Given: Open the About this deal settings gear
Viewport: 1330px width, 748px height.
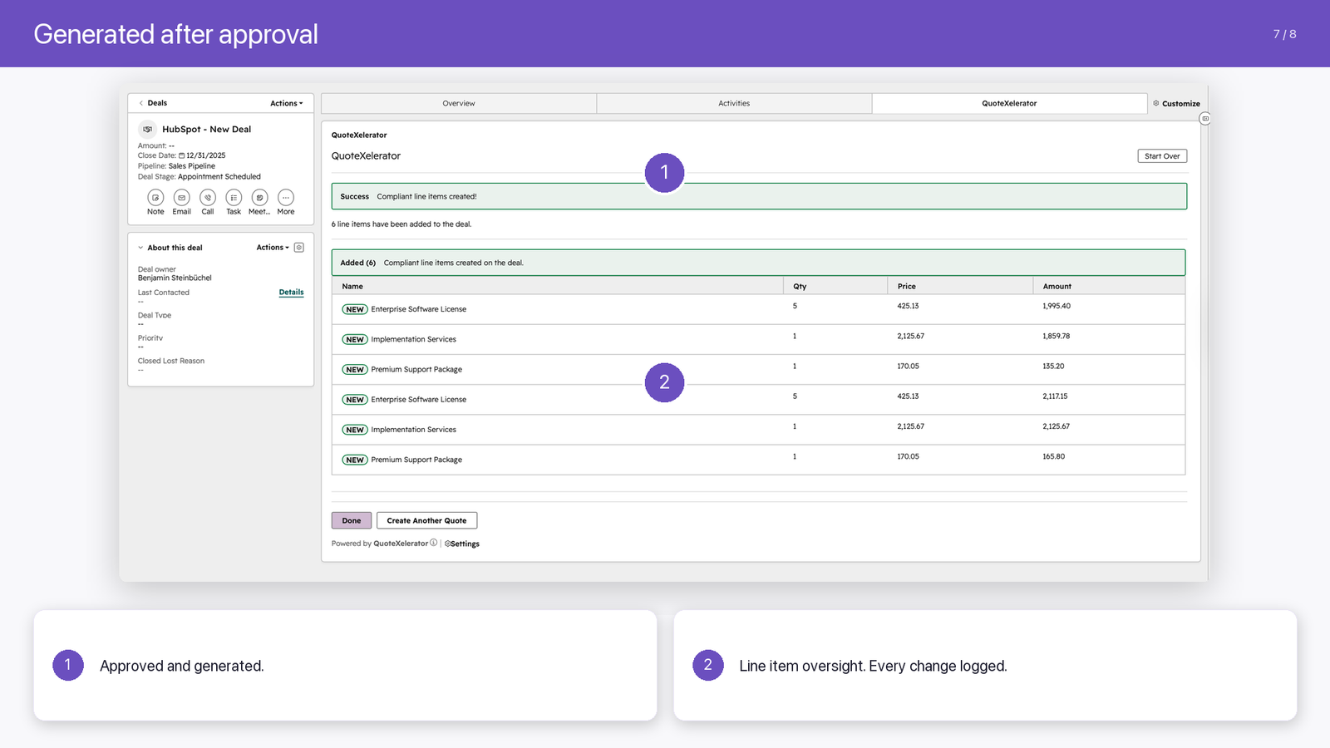Looking at the screenshot, I should tap(299, 248).
